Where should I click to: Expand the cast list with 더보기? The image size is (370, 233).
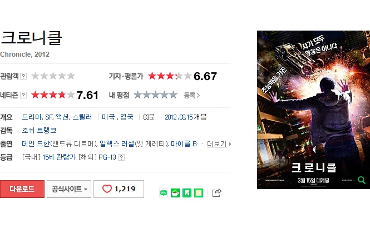pos(219,143)
